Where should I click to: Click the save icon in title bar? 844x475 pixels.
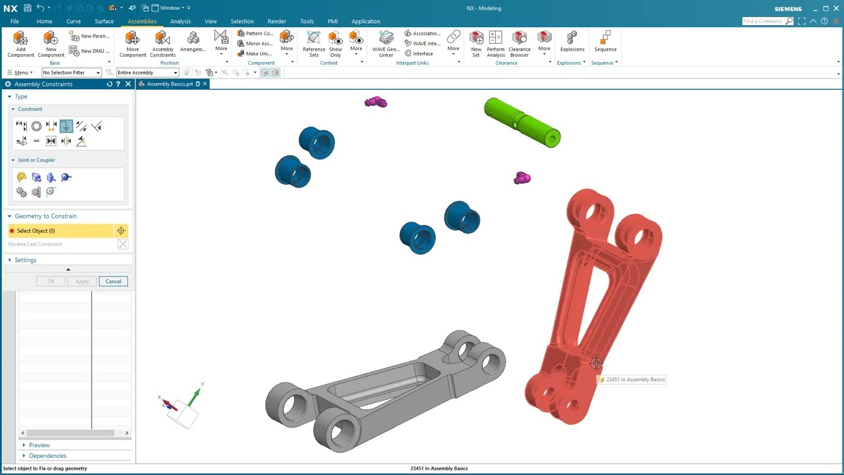pyautogui.click(x=27, y=8)
